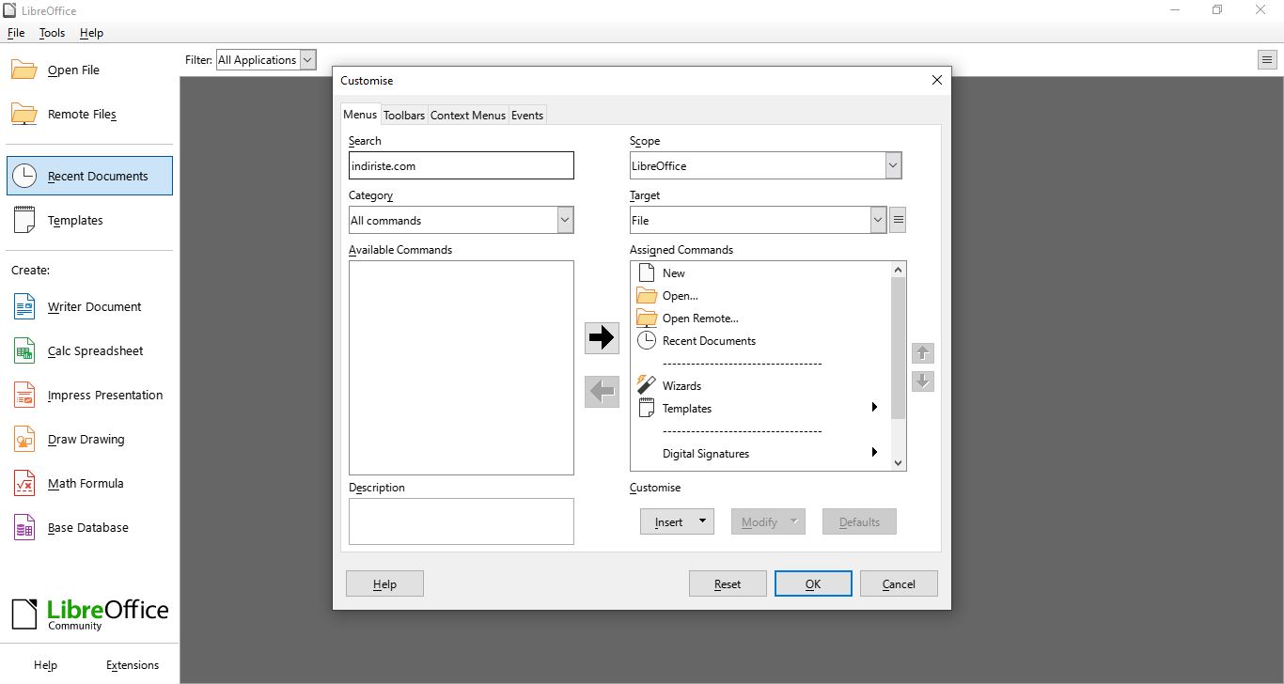Click the Impress Presentation icon
Viewport: 1284px width, 684px height.
(24, 395)
